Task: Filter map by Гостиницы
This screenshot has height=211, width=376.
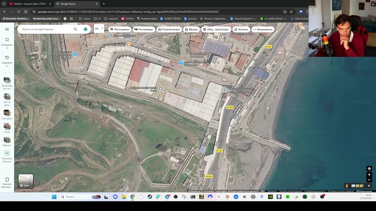Action: coord(143,29)
